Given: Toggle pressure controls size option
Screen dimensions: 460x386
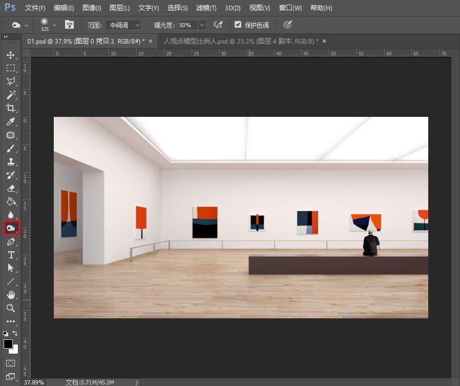Looking at the screenshot, I should click(288, 25).
